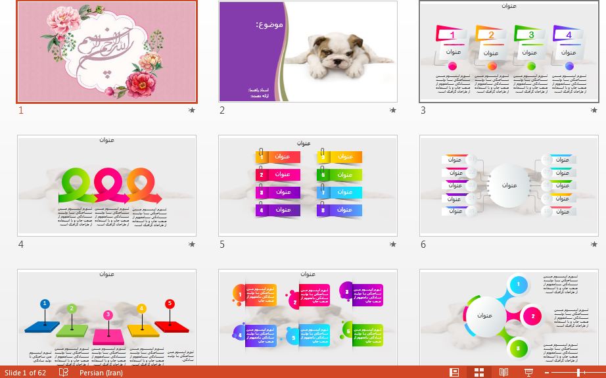The height and width of the screenshot is (378, 606).
Task: Select the floral calligraphy slide 1 thumbnail
Action: 106,51
